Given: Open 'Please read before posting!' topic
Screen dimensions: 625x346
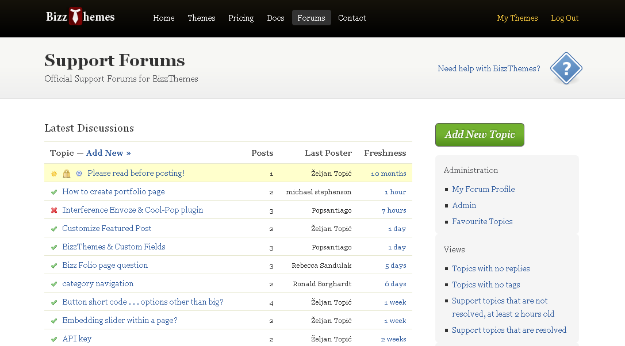Looking at the screenshot, I should (x=136, y=173).
